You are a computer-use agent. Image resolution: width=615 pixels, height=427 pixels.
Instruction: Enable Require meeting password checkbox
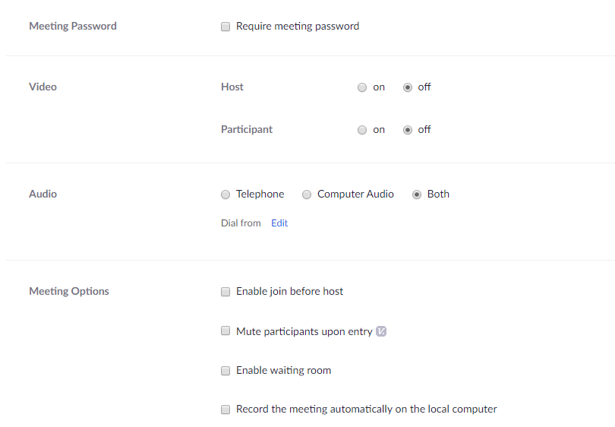tap(225, 27)
